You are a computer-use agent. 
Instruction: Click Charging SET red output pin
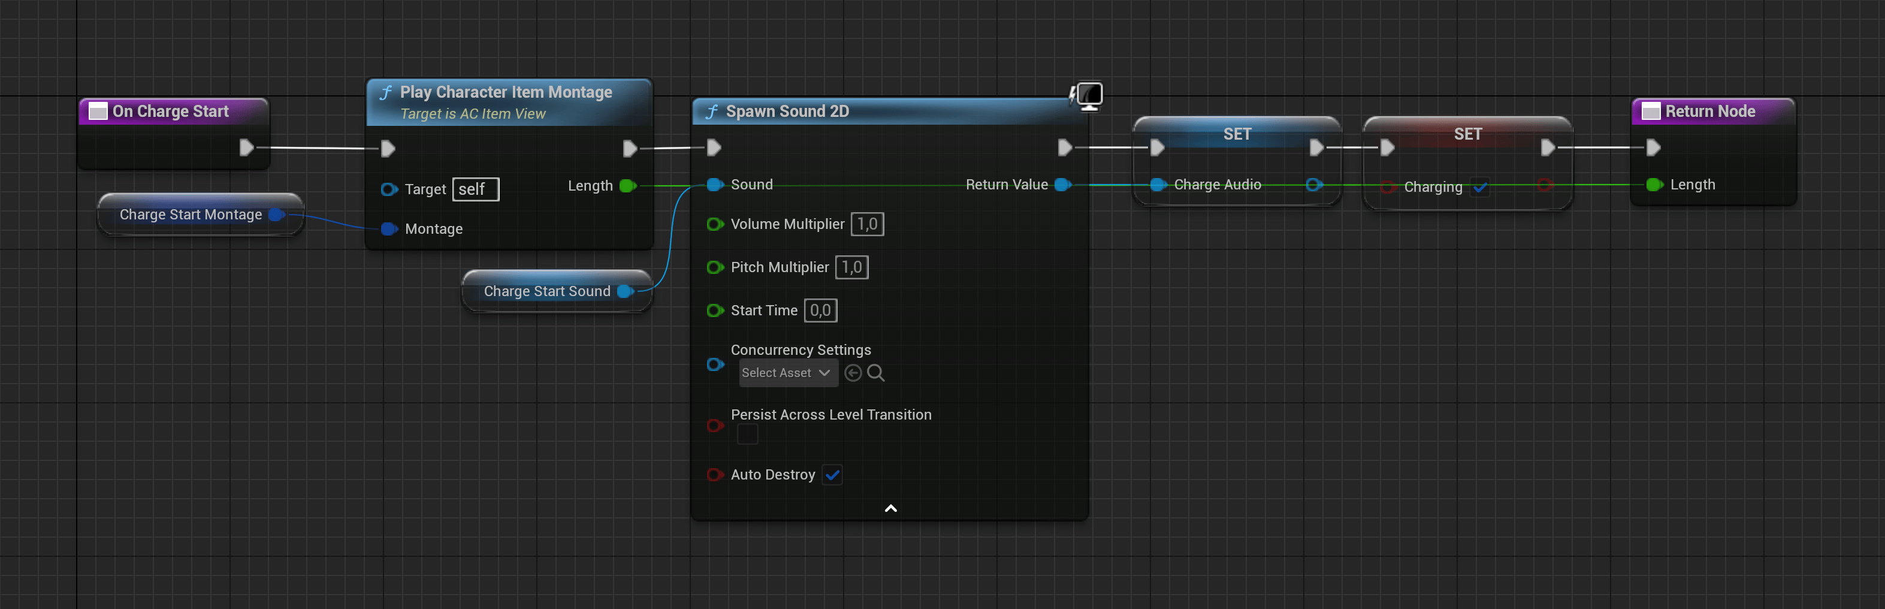pos(1545,185)
